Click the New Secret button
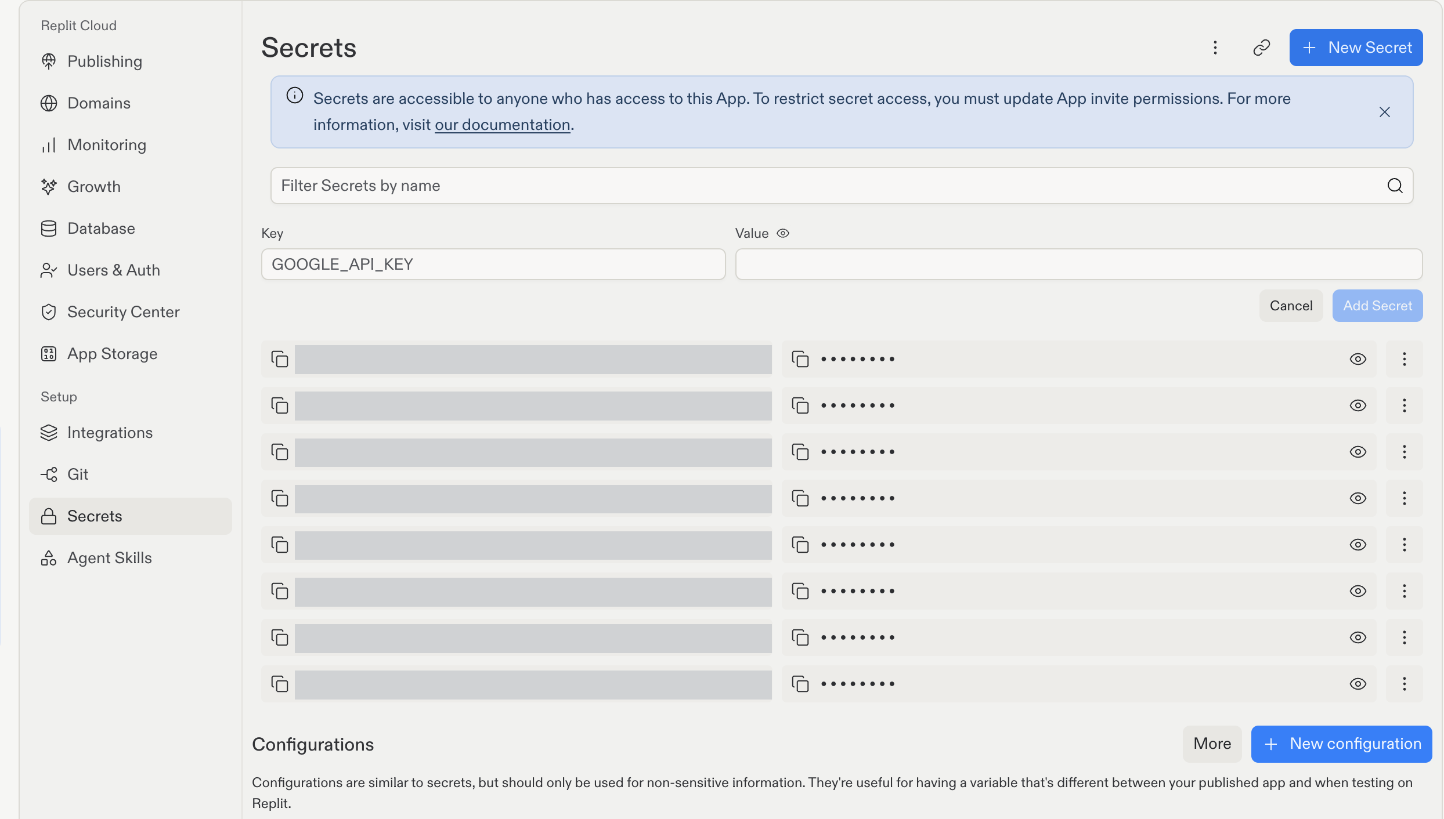This screenshot has height=819, width=1444. coord(1356,48)
